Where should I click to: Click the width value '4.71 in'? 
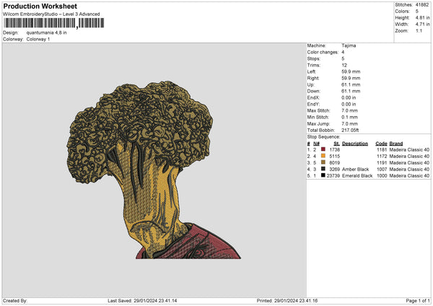coord(422,25)
